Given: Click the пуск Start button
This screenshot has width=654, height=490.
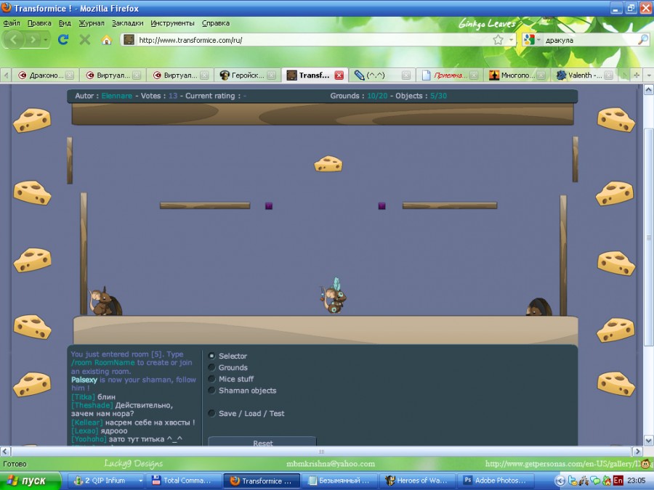Looking at the screenshot, I should pyautogui.click(x=30, y=481).
